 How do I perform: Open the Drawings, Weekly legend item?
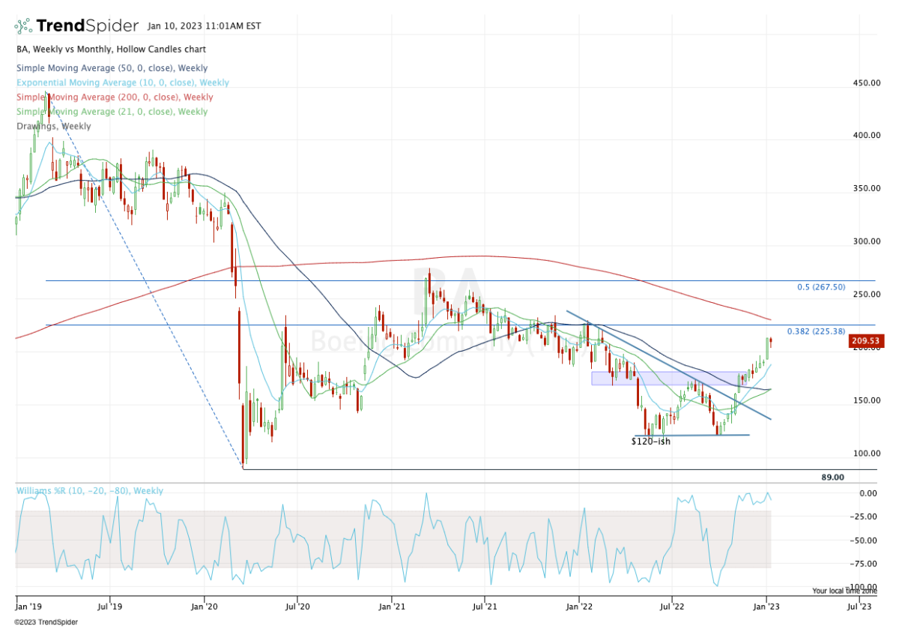tap(52, 126)
